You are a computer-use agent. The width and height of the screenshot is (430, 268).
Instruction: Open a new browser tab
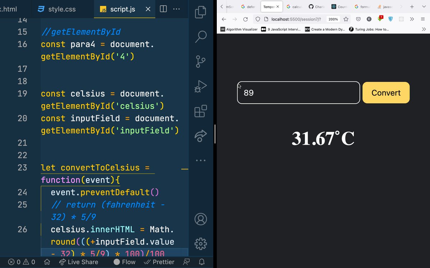pos(412,6)
